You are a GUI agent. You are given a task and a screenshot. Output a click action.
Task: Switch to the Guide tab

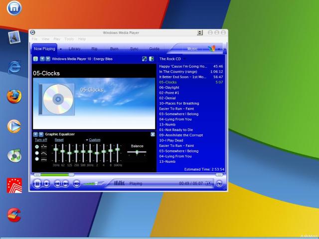(154, 49)
